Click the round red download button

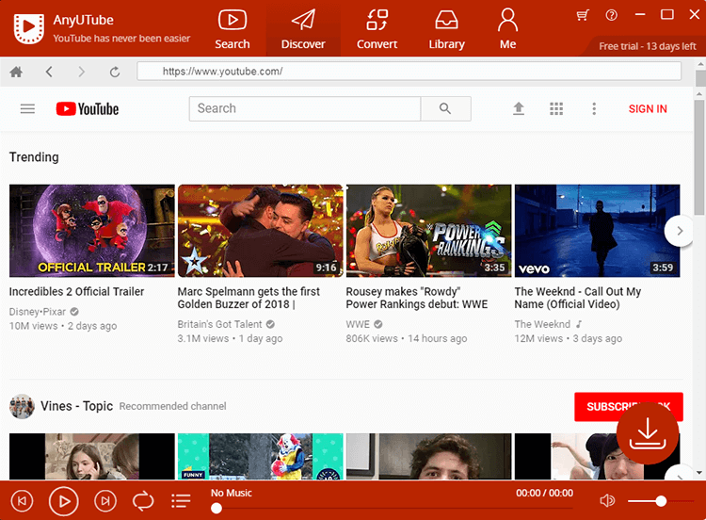point(648,433)
